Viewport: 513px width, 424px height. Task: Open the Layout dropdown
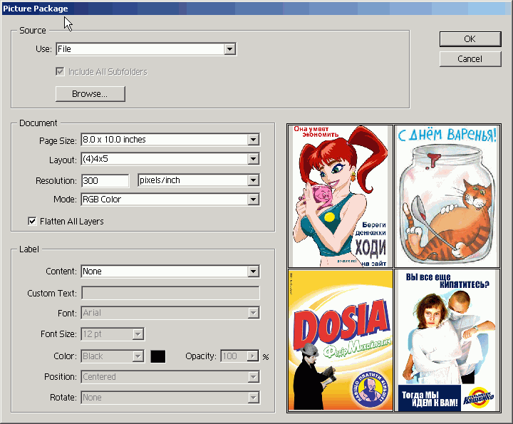pos(170,159)
